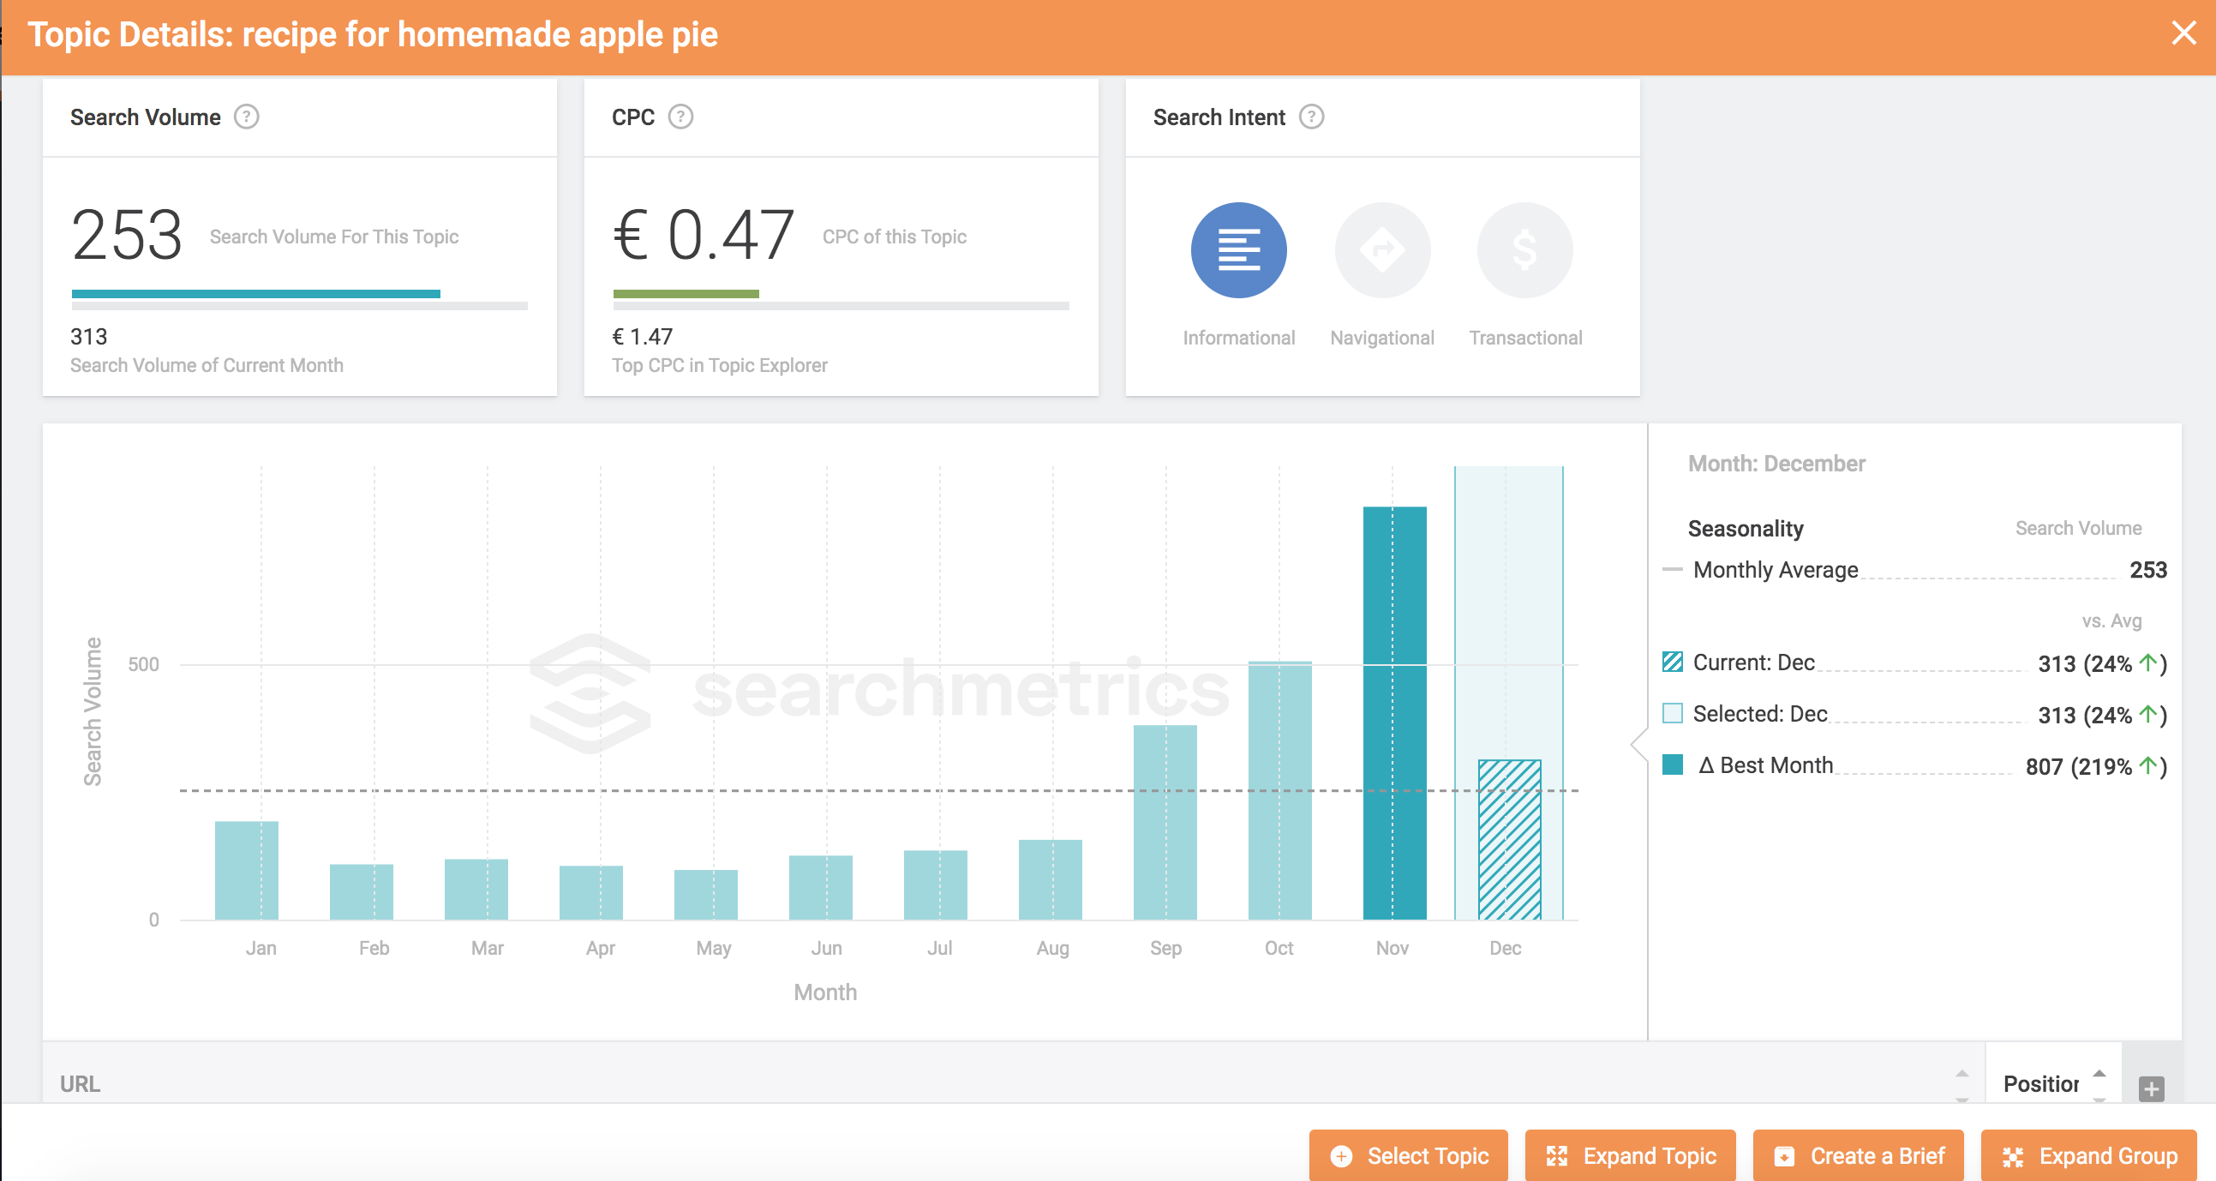Click the Seasonality label

click(1746, 528)
